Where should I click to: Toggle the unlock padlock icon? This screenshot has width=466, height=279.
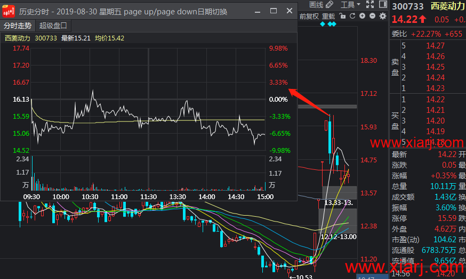[343, 16]
